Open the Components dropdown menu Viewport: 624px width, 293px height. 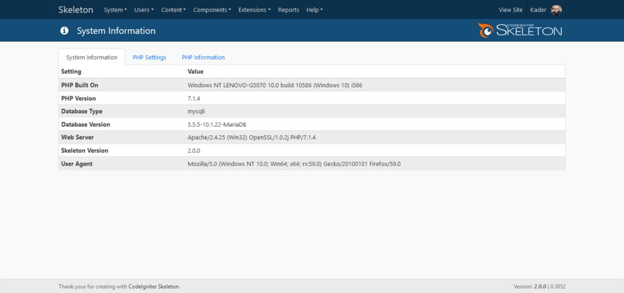point(212,10)
